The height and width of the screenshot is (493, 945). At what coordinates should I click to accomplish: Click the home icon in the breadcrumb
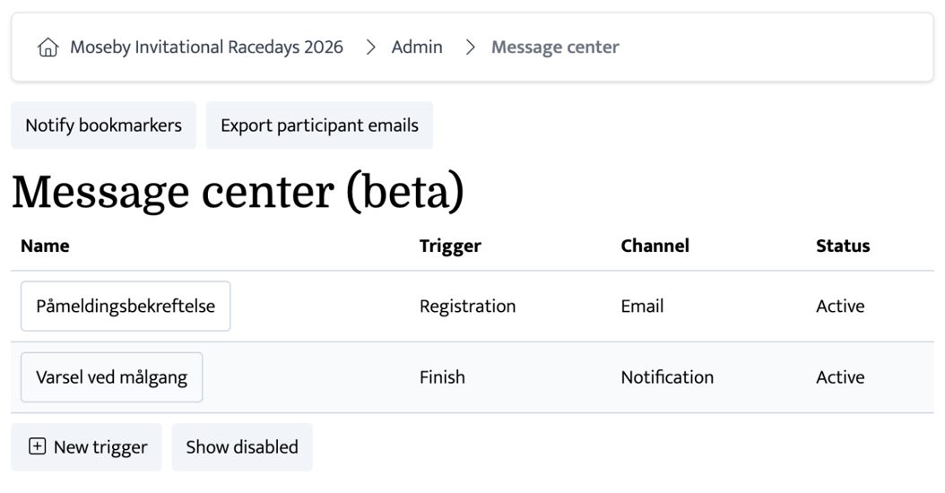(48, 48)
